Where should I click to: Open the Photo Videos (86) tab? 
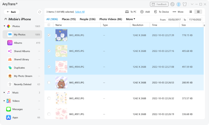tap(111, 19)
